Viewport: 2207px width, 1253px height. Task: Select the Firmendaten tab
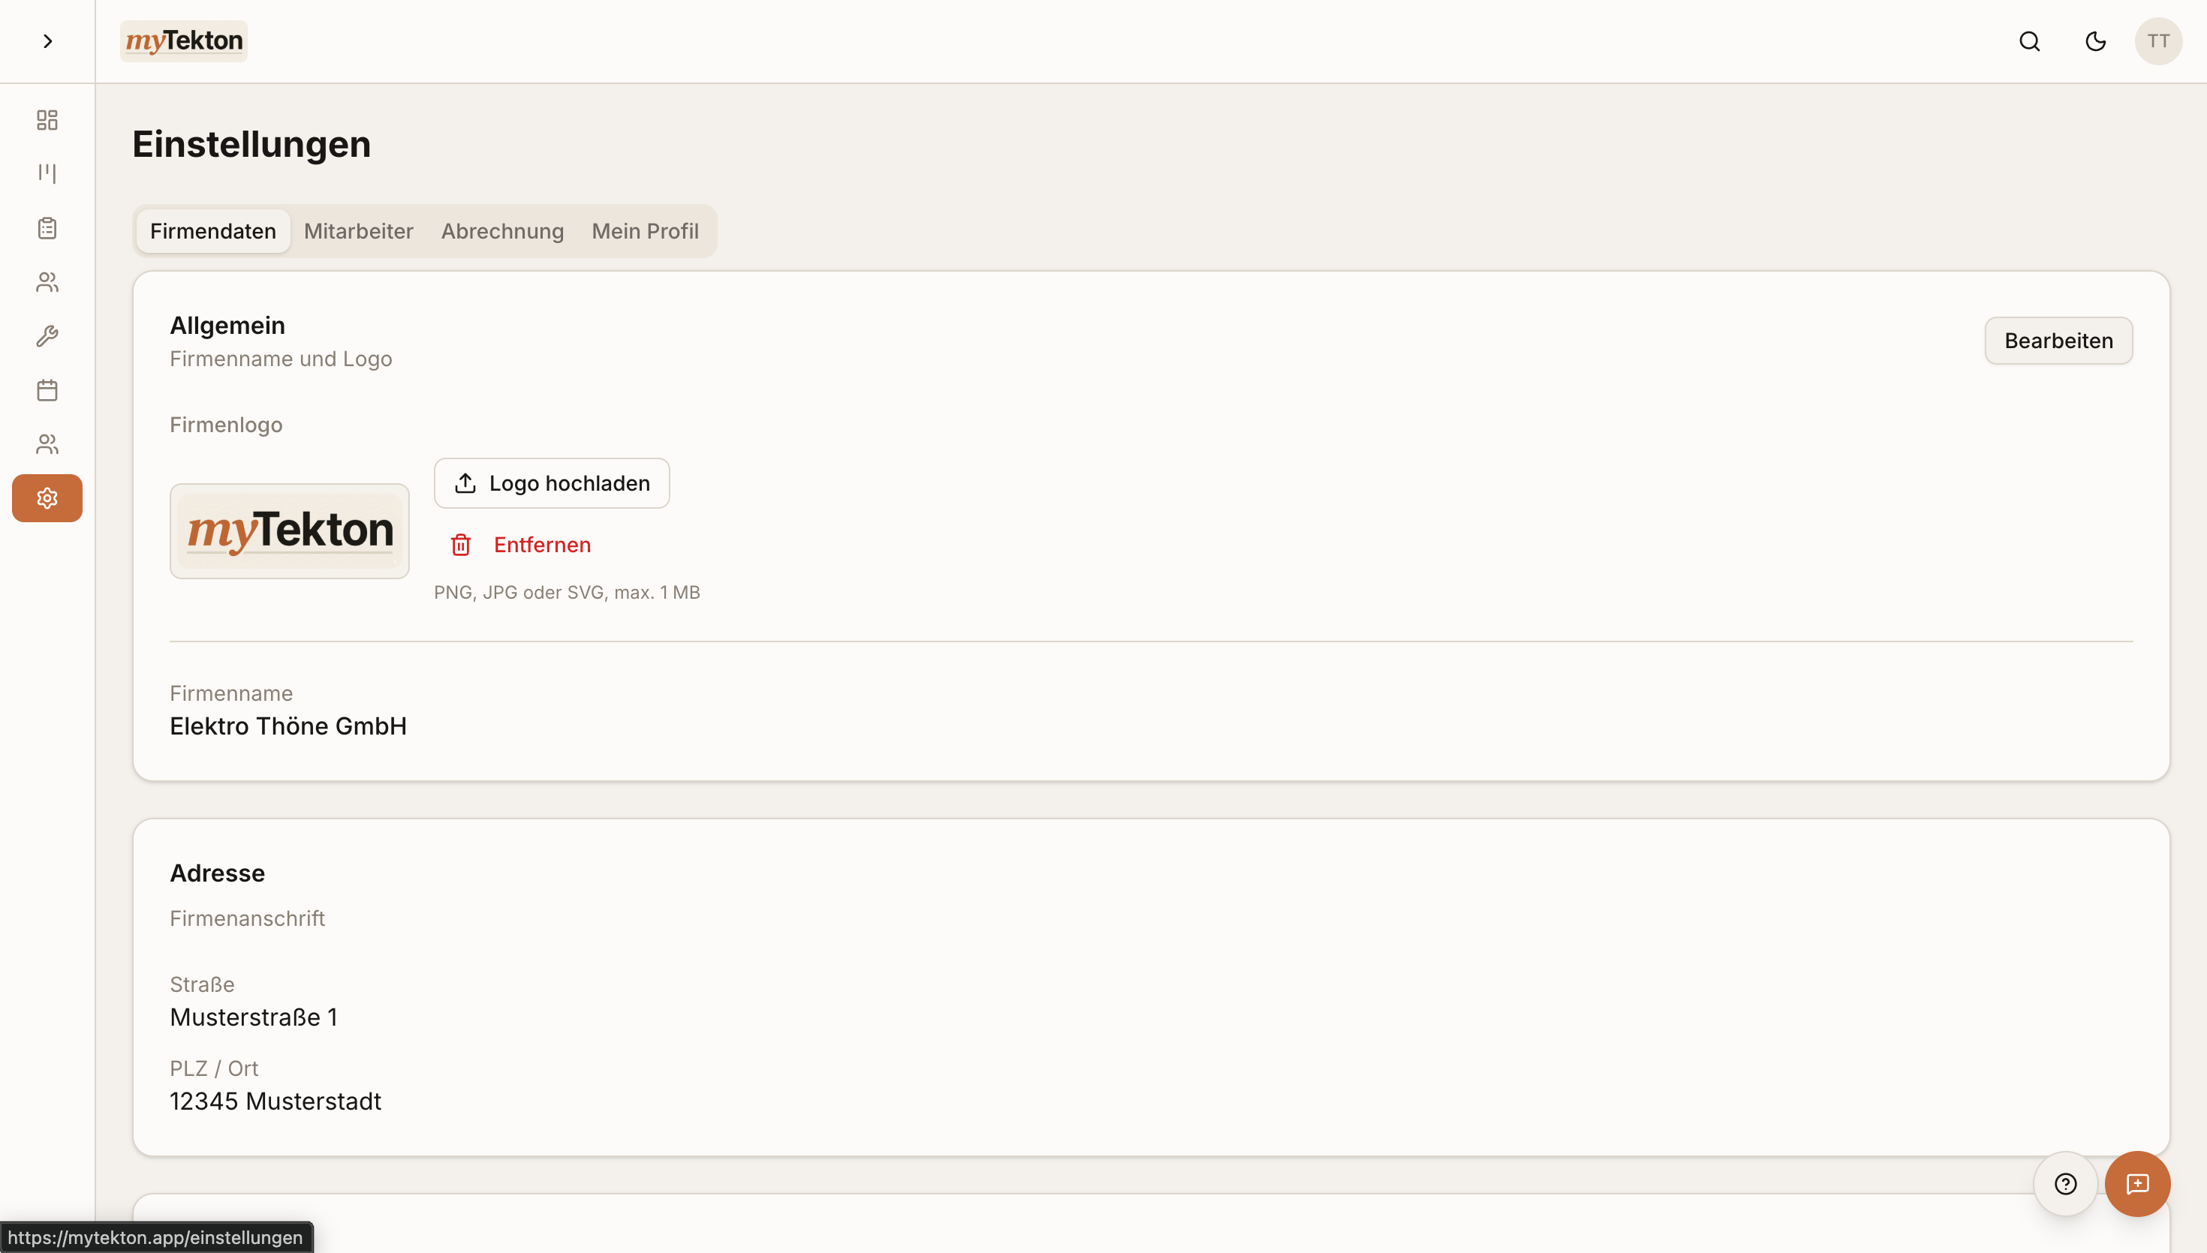coord(212,230)
